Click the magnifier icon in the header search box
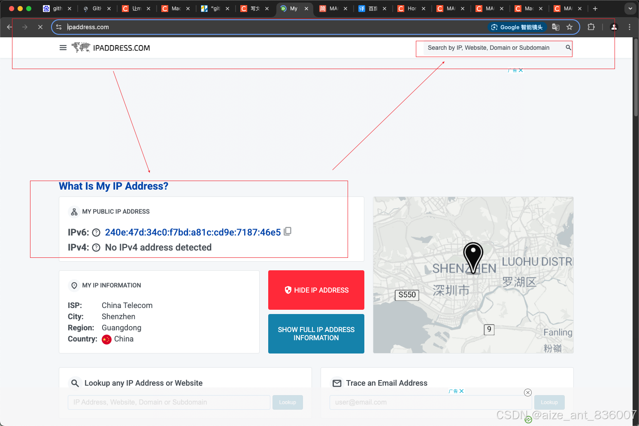This screenshot has width=639, height=426. [568, 48]
